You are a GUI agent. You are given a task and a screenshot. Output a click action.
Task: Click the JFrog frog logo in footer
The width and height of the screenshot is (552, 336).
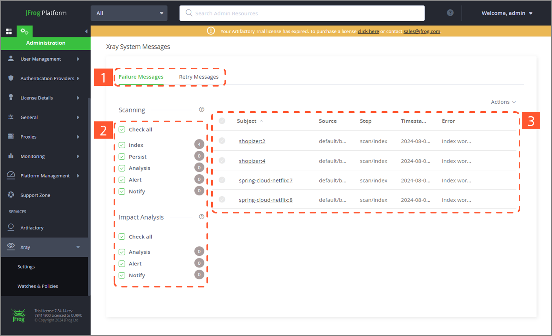tap(18, 316)
